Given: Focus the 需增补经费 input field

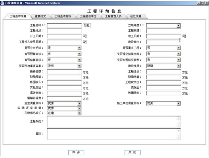Looking at the screenshot, I should pyautogui.click(x=64, y=99).
